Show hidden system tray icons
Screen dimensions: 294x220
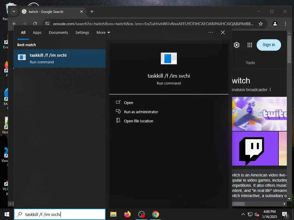tap(243, 214)
